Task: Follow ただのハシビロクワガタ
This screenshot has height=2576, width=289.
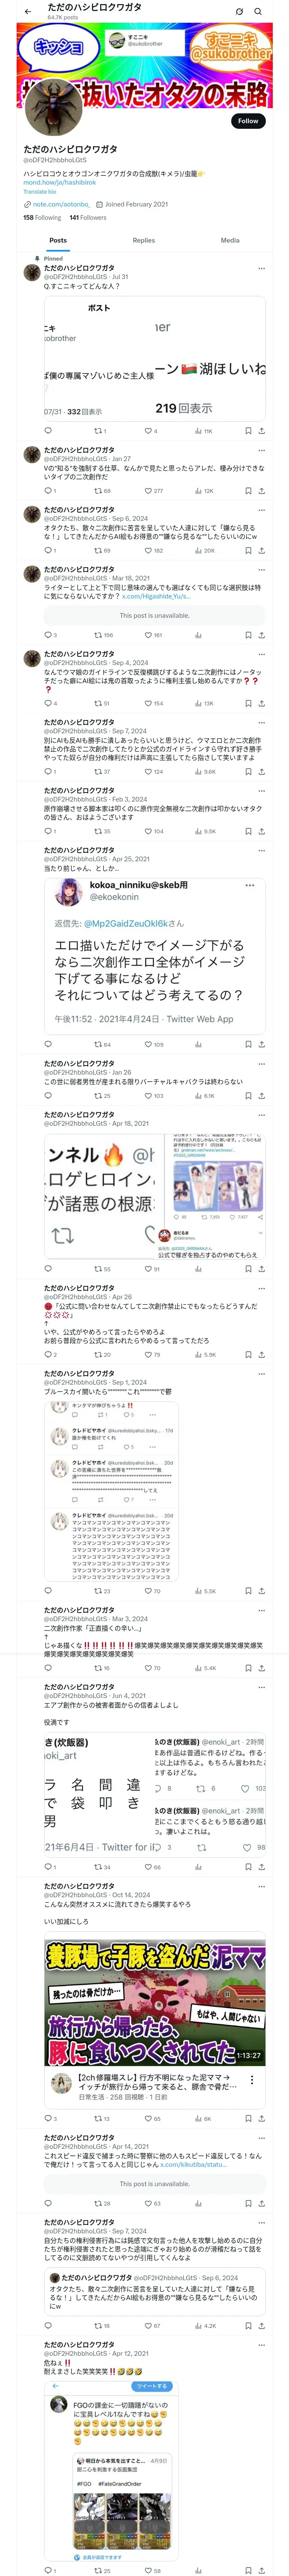Action: coord(248,121)
